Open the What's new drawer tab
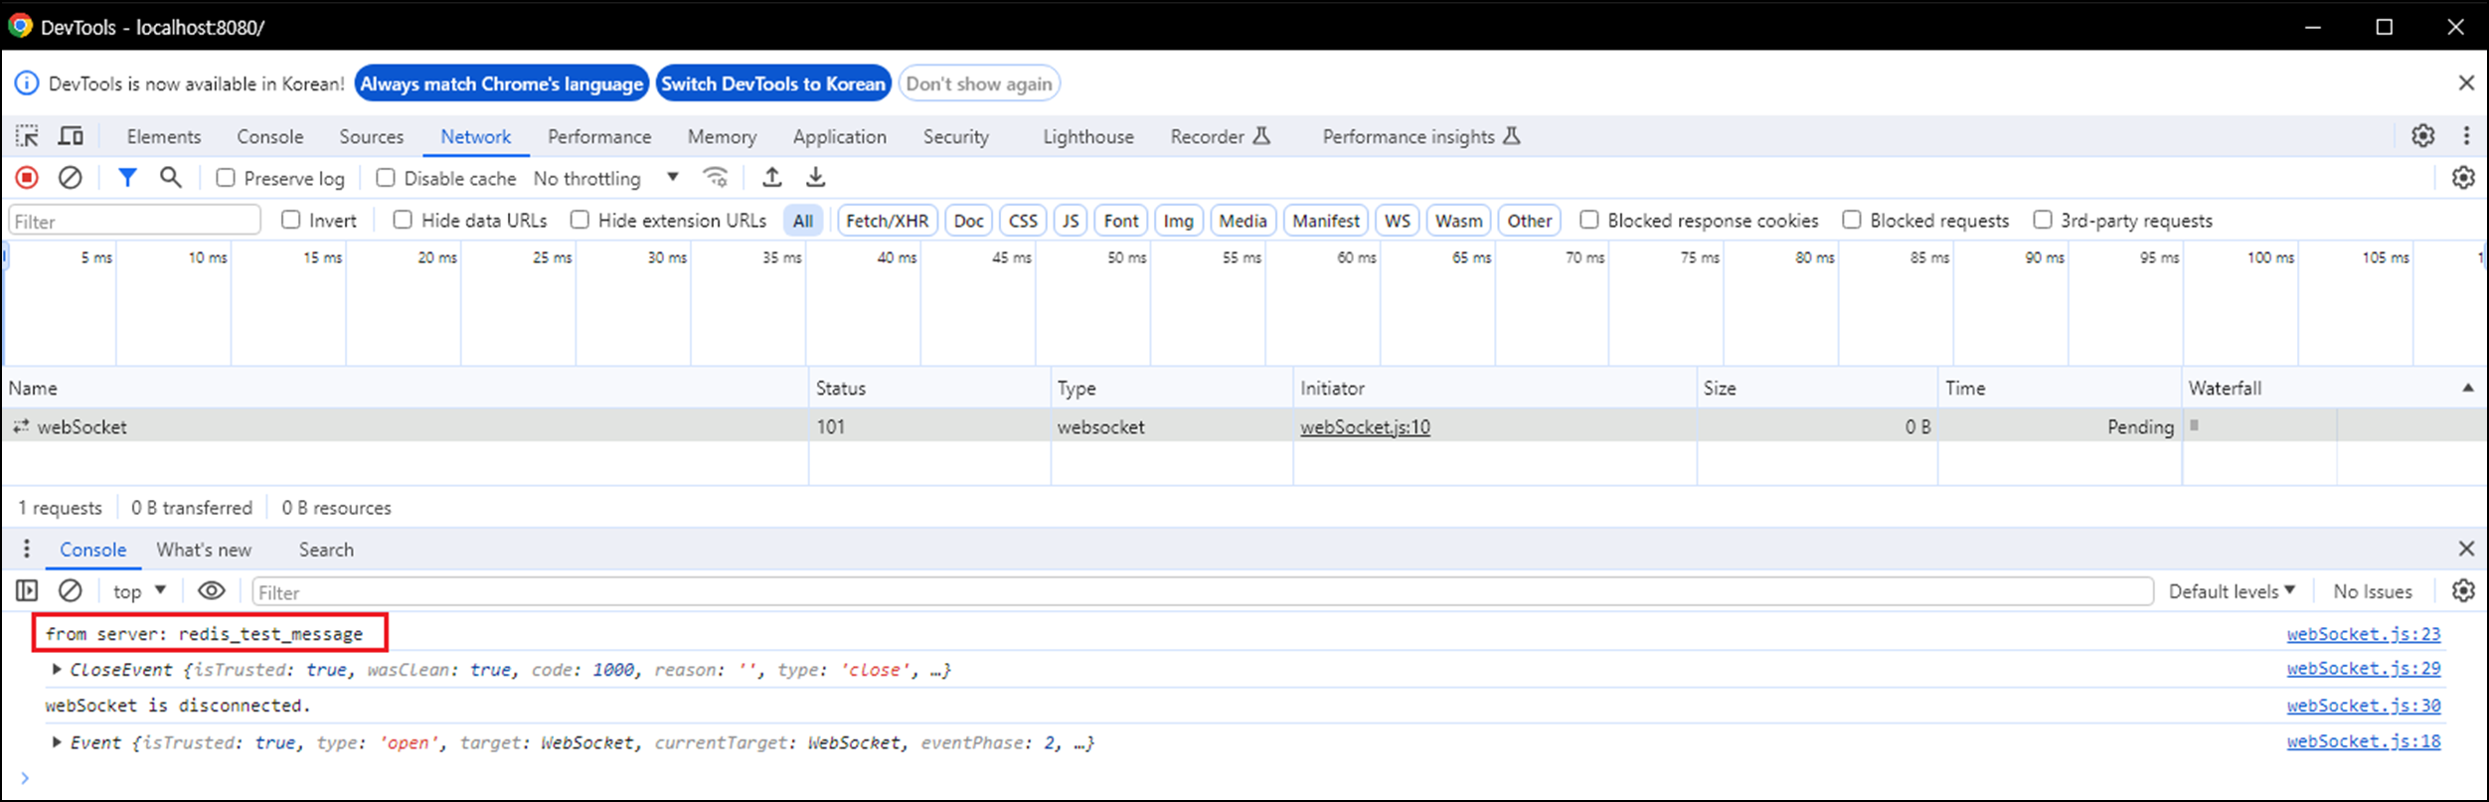This screenshot has width=2489, height=802. [x=204, y=550]
